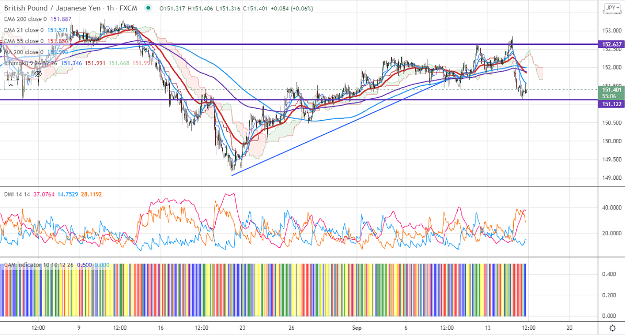Select the Ichimoku 9 26 52 26 legend
The image size is (625, 336).
click(31, 63)
